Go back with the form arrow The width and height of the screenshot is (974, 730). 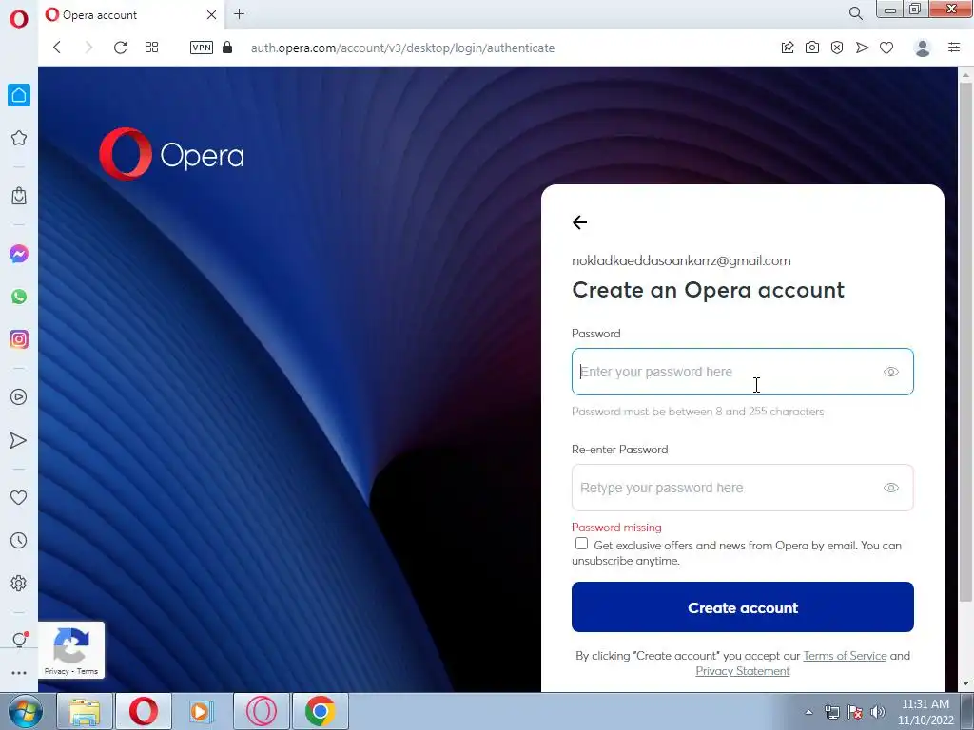(x=579, y=222)
